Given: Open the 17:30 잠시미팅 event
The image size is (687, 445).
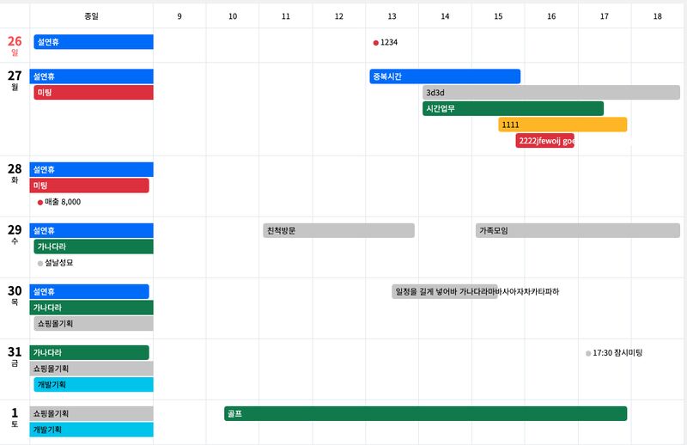Looking at the screenshot, I should pos(614,353).
